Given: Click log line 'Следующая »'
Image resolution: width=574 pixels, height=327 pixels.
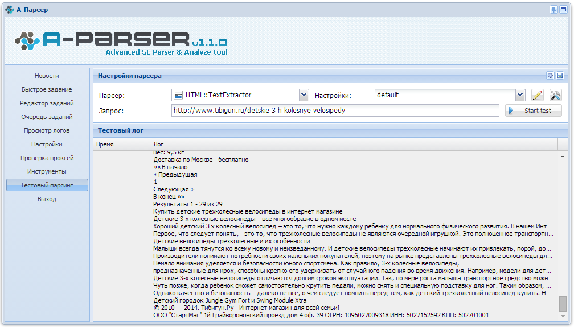Looking at the screenshot, I should [x=174, y=189].
